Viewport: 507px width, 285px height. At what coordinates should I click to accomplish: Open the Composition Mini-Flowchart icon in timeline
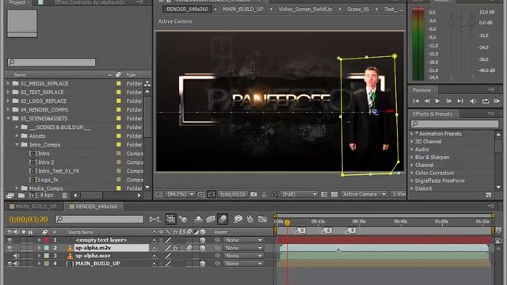click(x=154, y=219)
